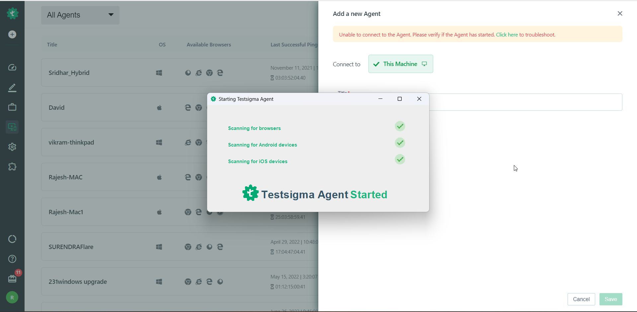Click the OS column header

162,45
